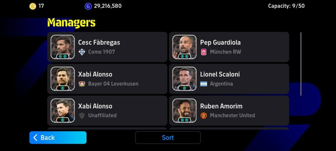Viewport: 336px width, 151px height.
Task: Choose the Unaffiliated Xabi Alonso card
Action: [x=107, y=110]
